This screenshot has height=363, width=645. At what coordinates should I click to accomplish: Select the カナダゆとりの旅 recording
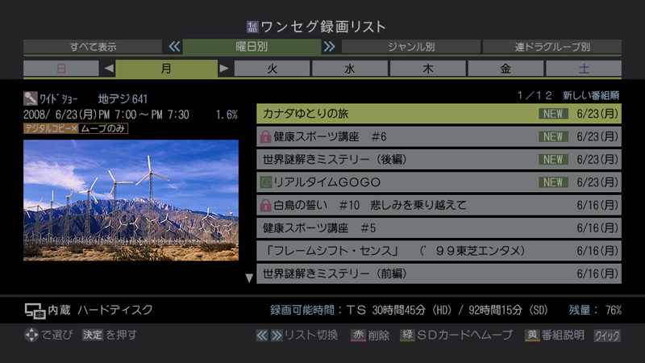pos(439,114)
